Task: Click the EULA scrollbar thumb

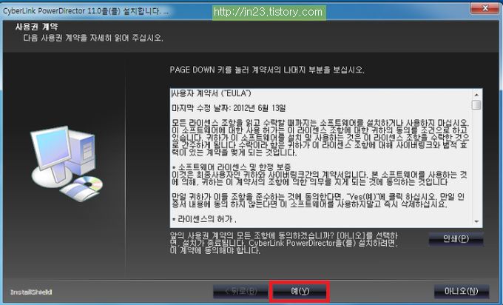Action: pyautogui.click(x=476, y=105)
